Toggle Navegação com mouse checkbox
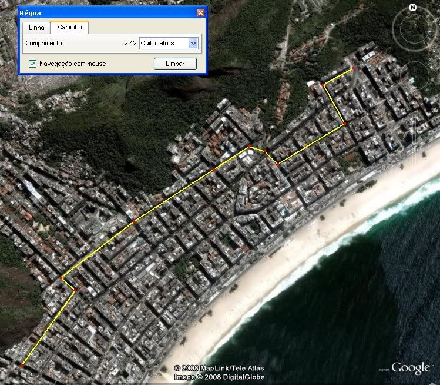Image resolution: width=440 pixels, height=385 pixels. coord(32,64)
